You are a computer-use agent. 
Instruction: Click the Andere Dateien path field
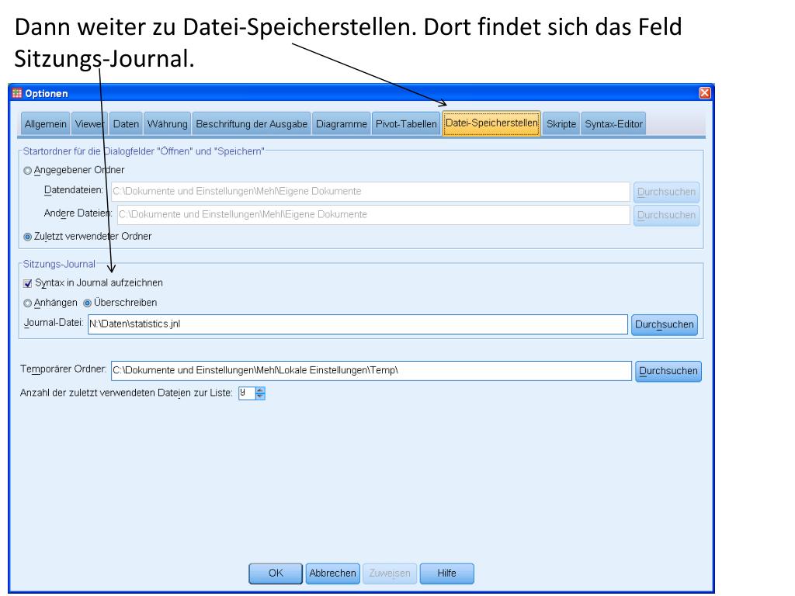373,215
